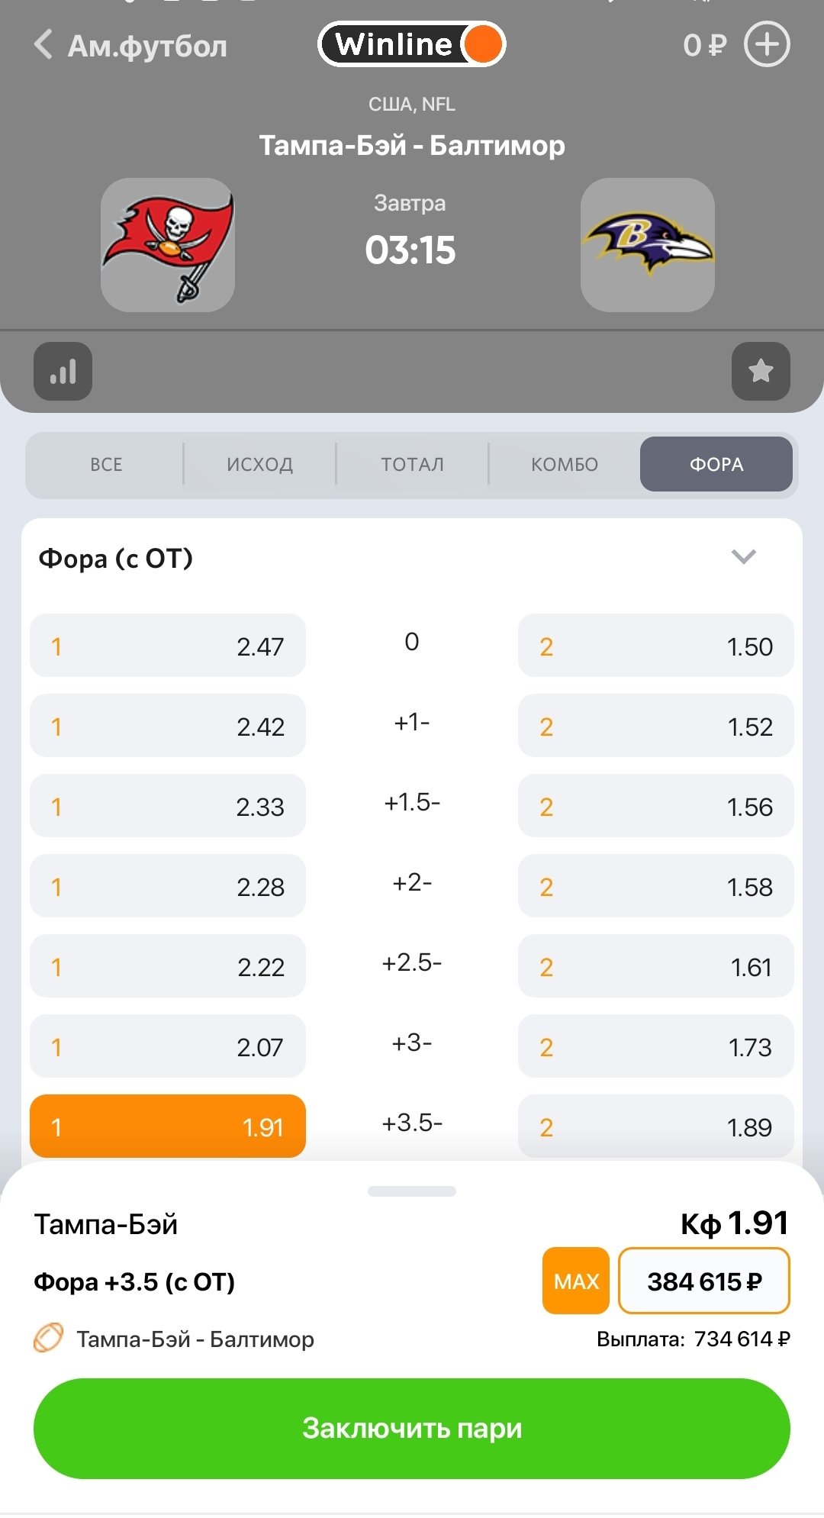Viewport: 824px width, 1518px height.
Task: Tap the Tampa Bay Buccaneers team logo
Action: [x=168, y=245]
